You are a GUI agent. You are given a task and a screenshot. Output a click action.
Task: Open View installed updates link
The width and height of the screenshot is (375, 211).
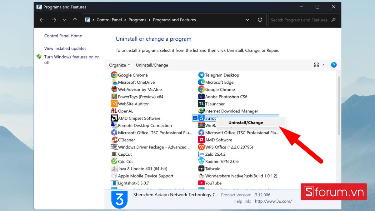[65, 48]
